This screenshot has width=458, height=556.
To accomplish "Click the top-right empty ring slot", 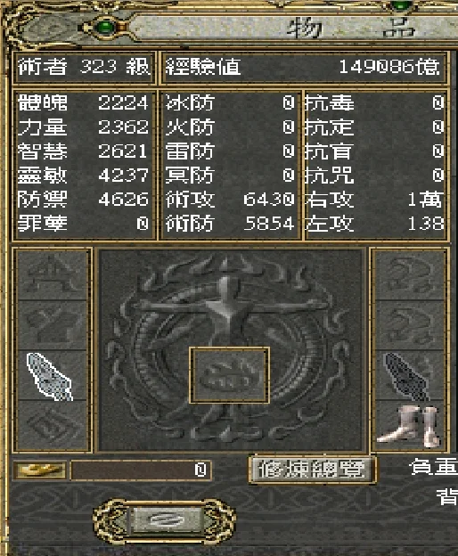I will pyautogui.click(x=410, y=275).
